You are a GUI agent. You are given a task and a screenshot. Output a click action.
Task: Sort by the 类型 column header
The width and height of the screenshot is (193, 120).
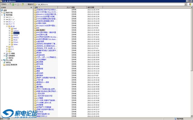(x=79, y=7)
